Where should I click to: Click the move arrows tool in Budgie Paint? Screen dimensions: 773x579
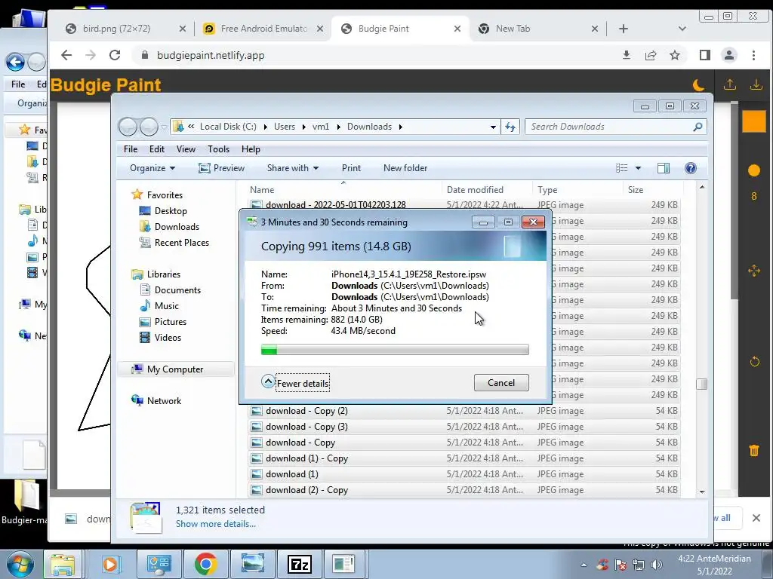[754, 271]
